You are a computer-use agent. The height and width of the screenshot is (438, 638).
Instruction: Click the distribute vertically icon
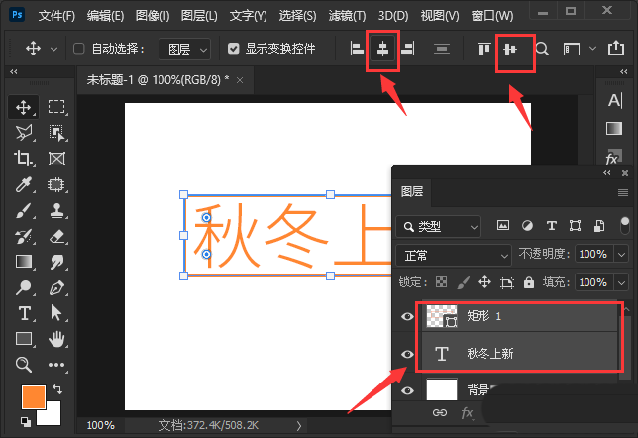click(442, 49)
